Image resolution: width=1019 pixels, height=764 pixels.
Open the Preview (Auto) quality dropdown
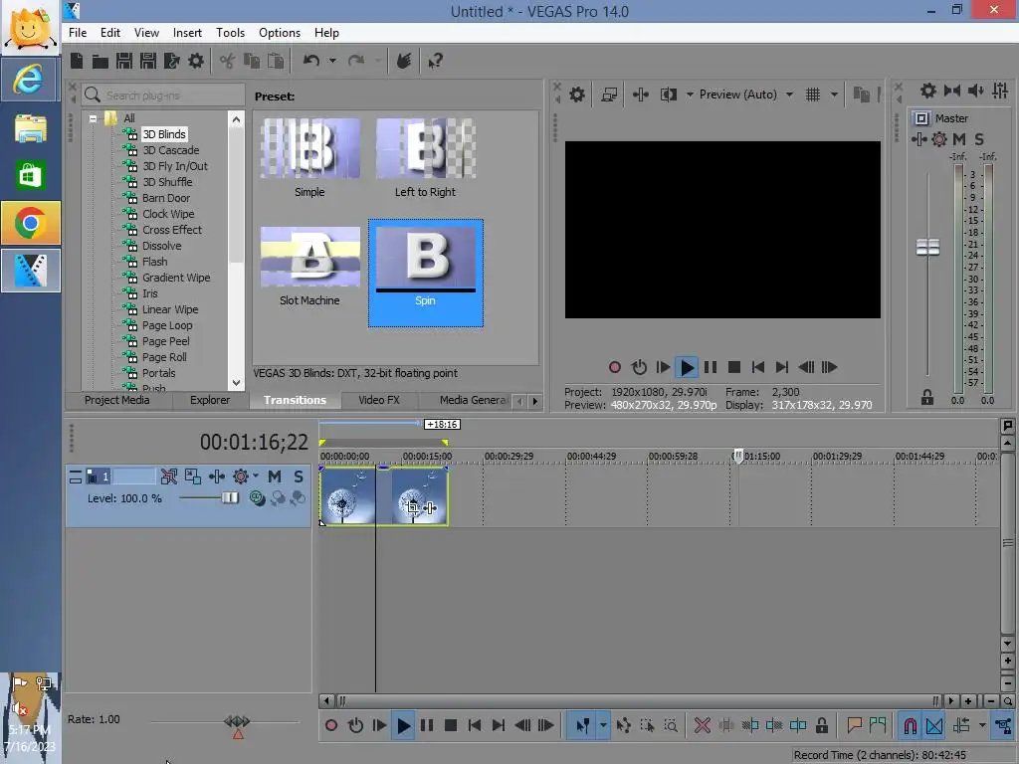point(789,95)
